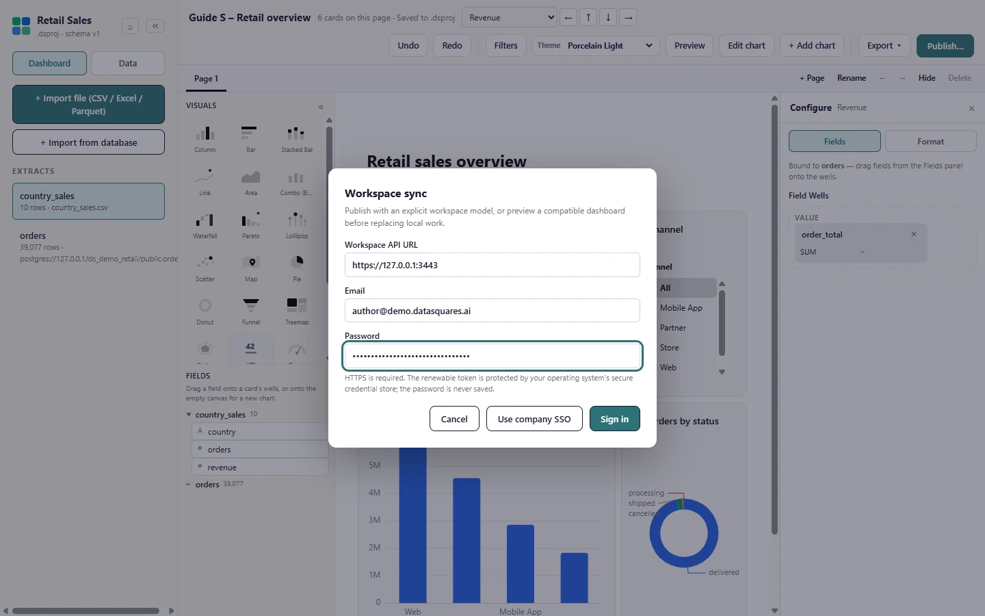Click Sign in in Workspace sync
The width and height of the screenshot is (985, 616).
click(x=614, y=419)
